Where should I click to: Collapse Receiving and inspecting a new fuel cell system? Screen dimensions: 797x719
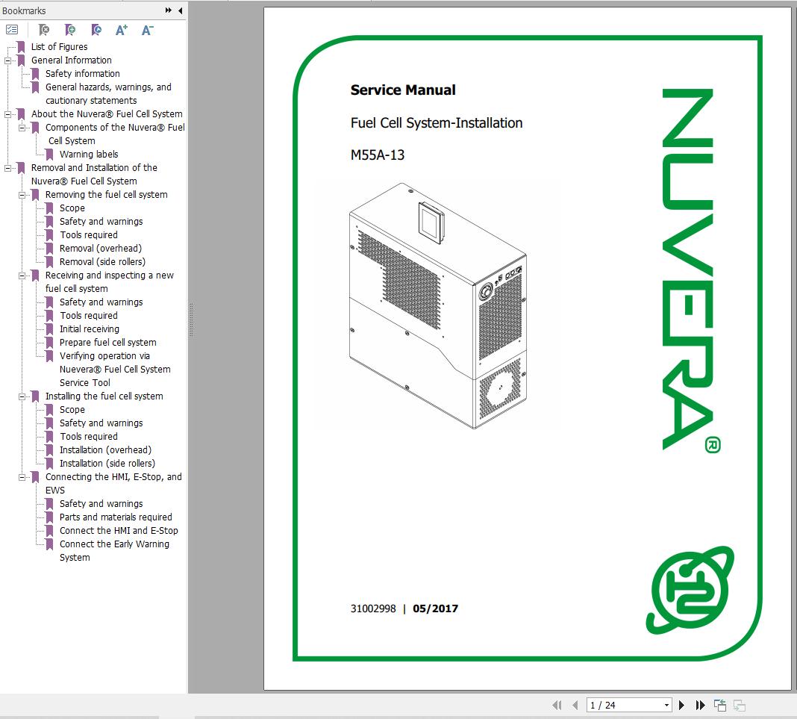tap(22, 276)
